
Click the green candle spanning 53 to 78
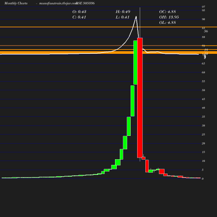coord(135,62)
